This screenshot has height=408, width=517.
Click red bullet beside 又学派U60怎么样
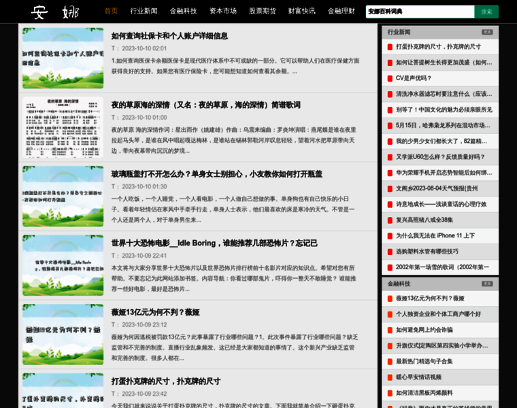(x=390, y=157)
